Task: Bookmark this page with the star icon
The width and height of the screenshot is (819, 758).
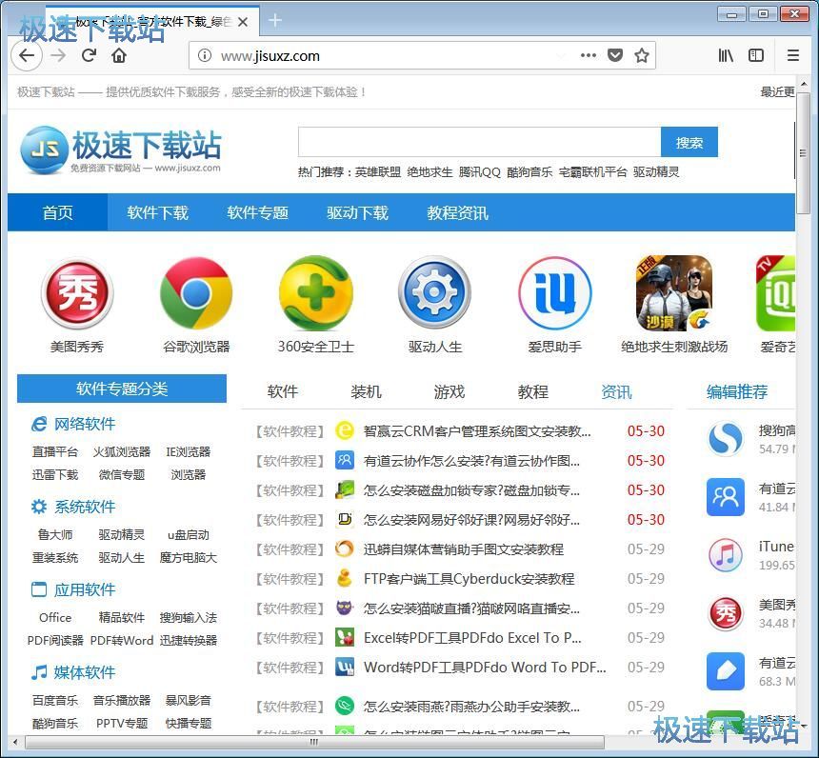Action: [x=642, y=55]
